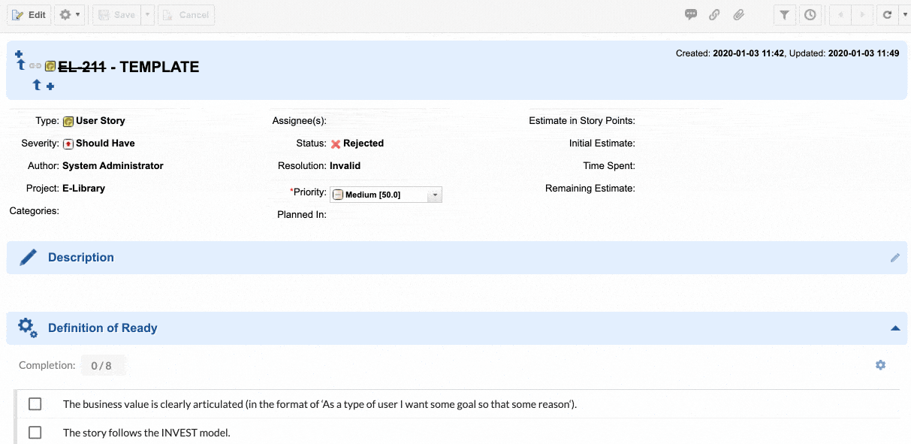Open the Save options dropdown arrow
The image size is (911, 444).
coord(148,15)
